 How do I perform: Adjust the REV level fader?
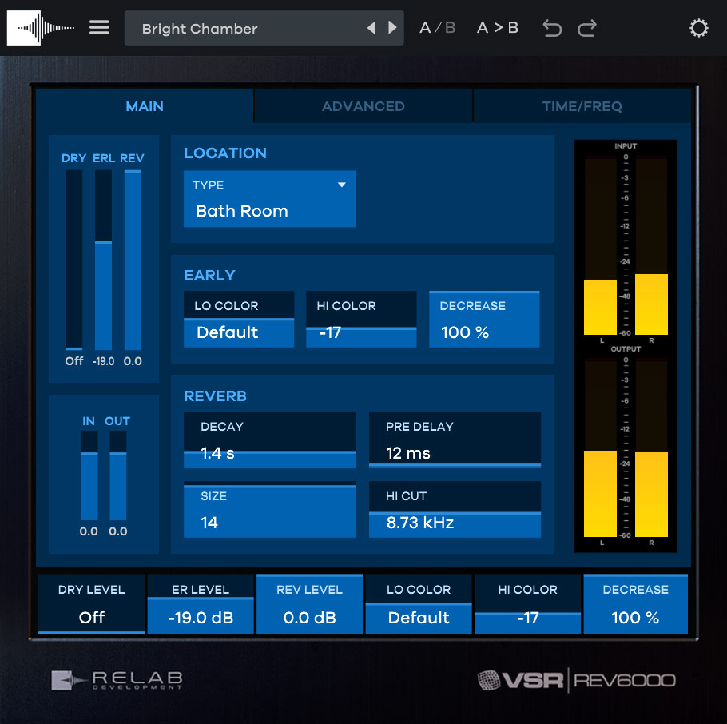pos(131,256)
